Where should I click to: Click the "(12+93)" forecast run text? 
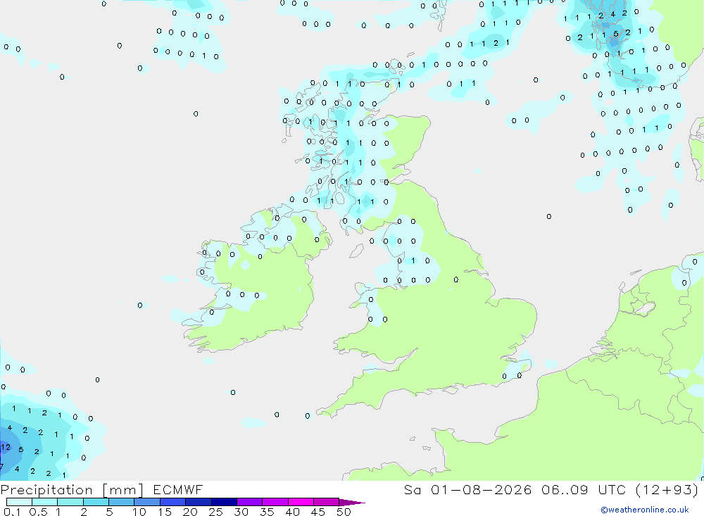(667, 489)
